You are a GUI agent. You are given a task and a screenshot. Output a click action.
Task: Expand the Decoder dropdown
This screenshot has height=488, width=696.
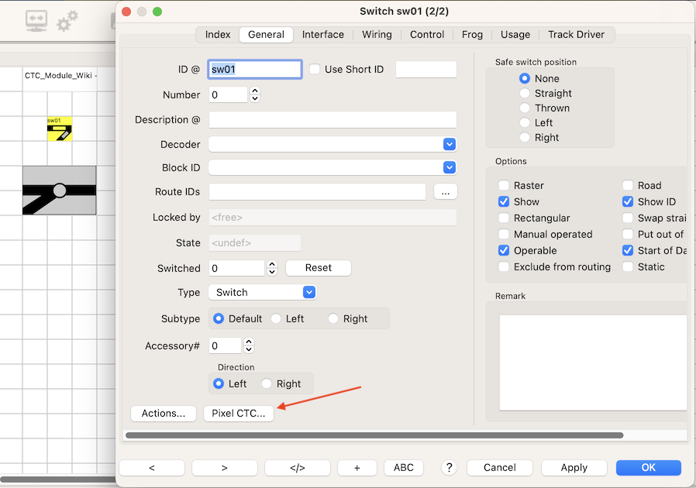point(449,145)
